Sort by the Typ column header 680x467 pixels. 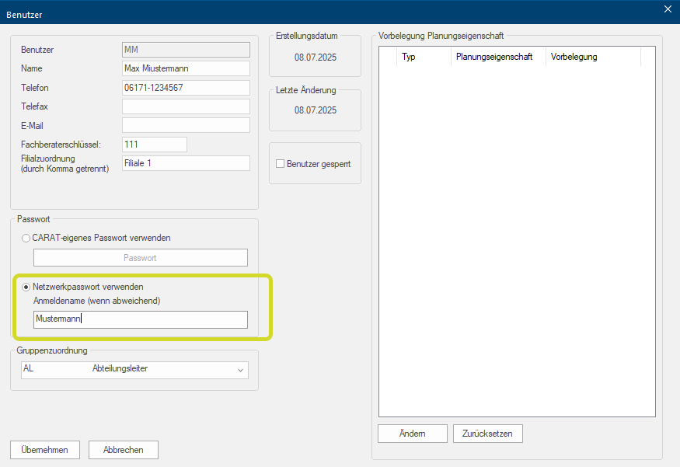(x=423, y=57)
